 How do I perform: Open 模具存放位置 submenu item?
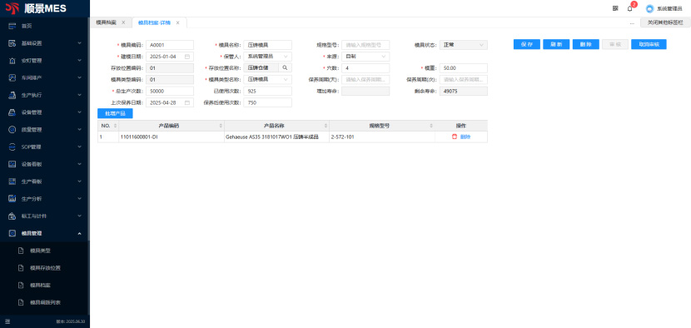click(x=45, y=267)
